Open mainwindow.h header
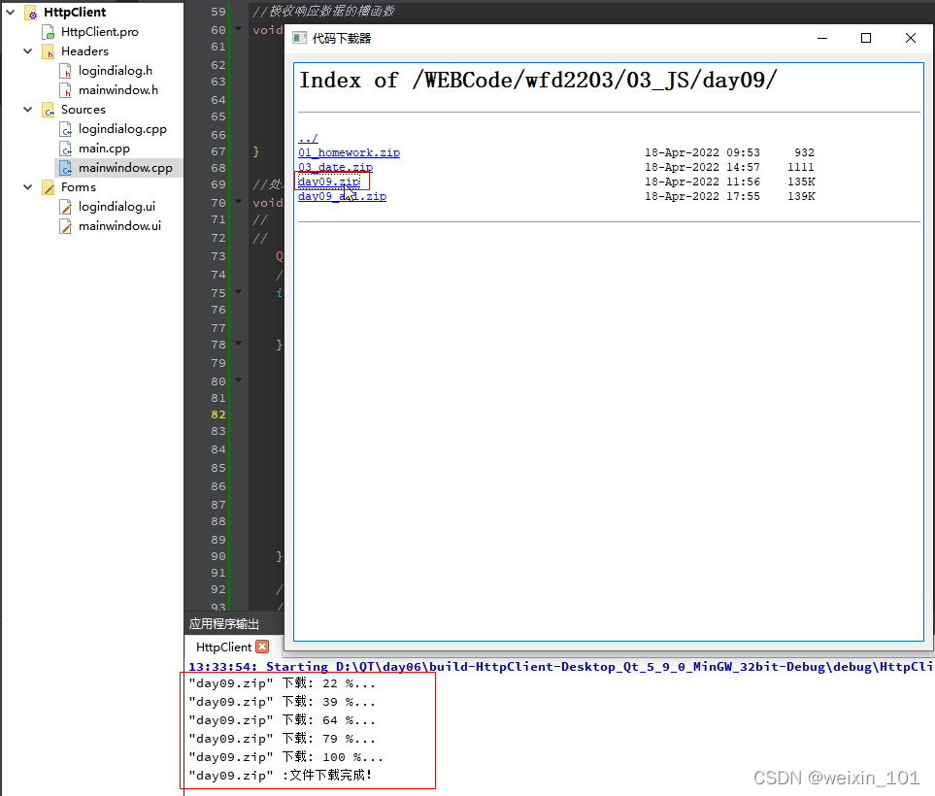The height and width of the screenshot is (796, 935). tap(118, 90)
